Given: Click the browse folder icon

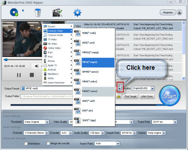Looking at the screenshot, I should point(119,96).
